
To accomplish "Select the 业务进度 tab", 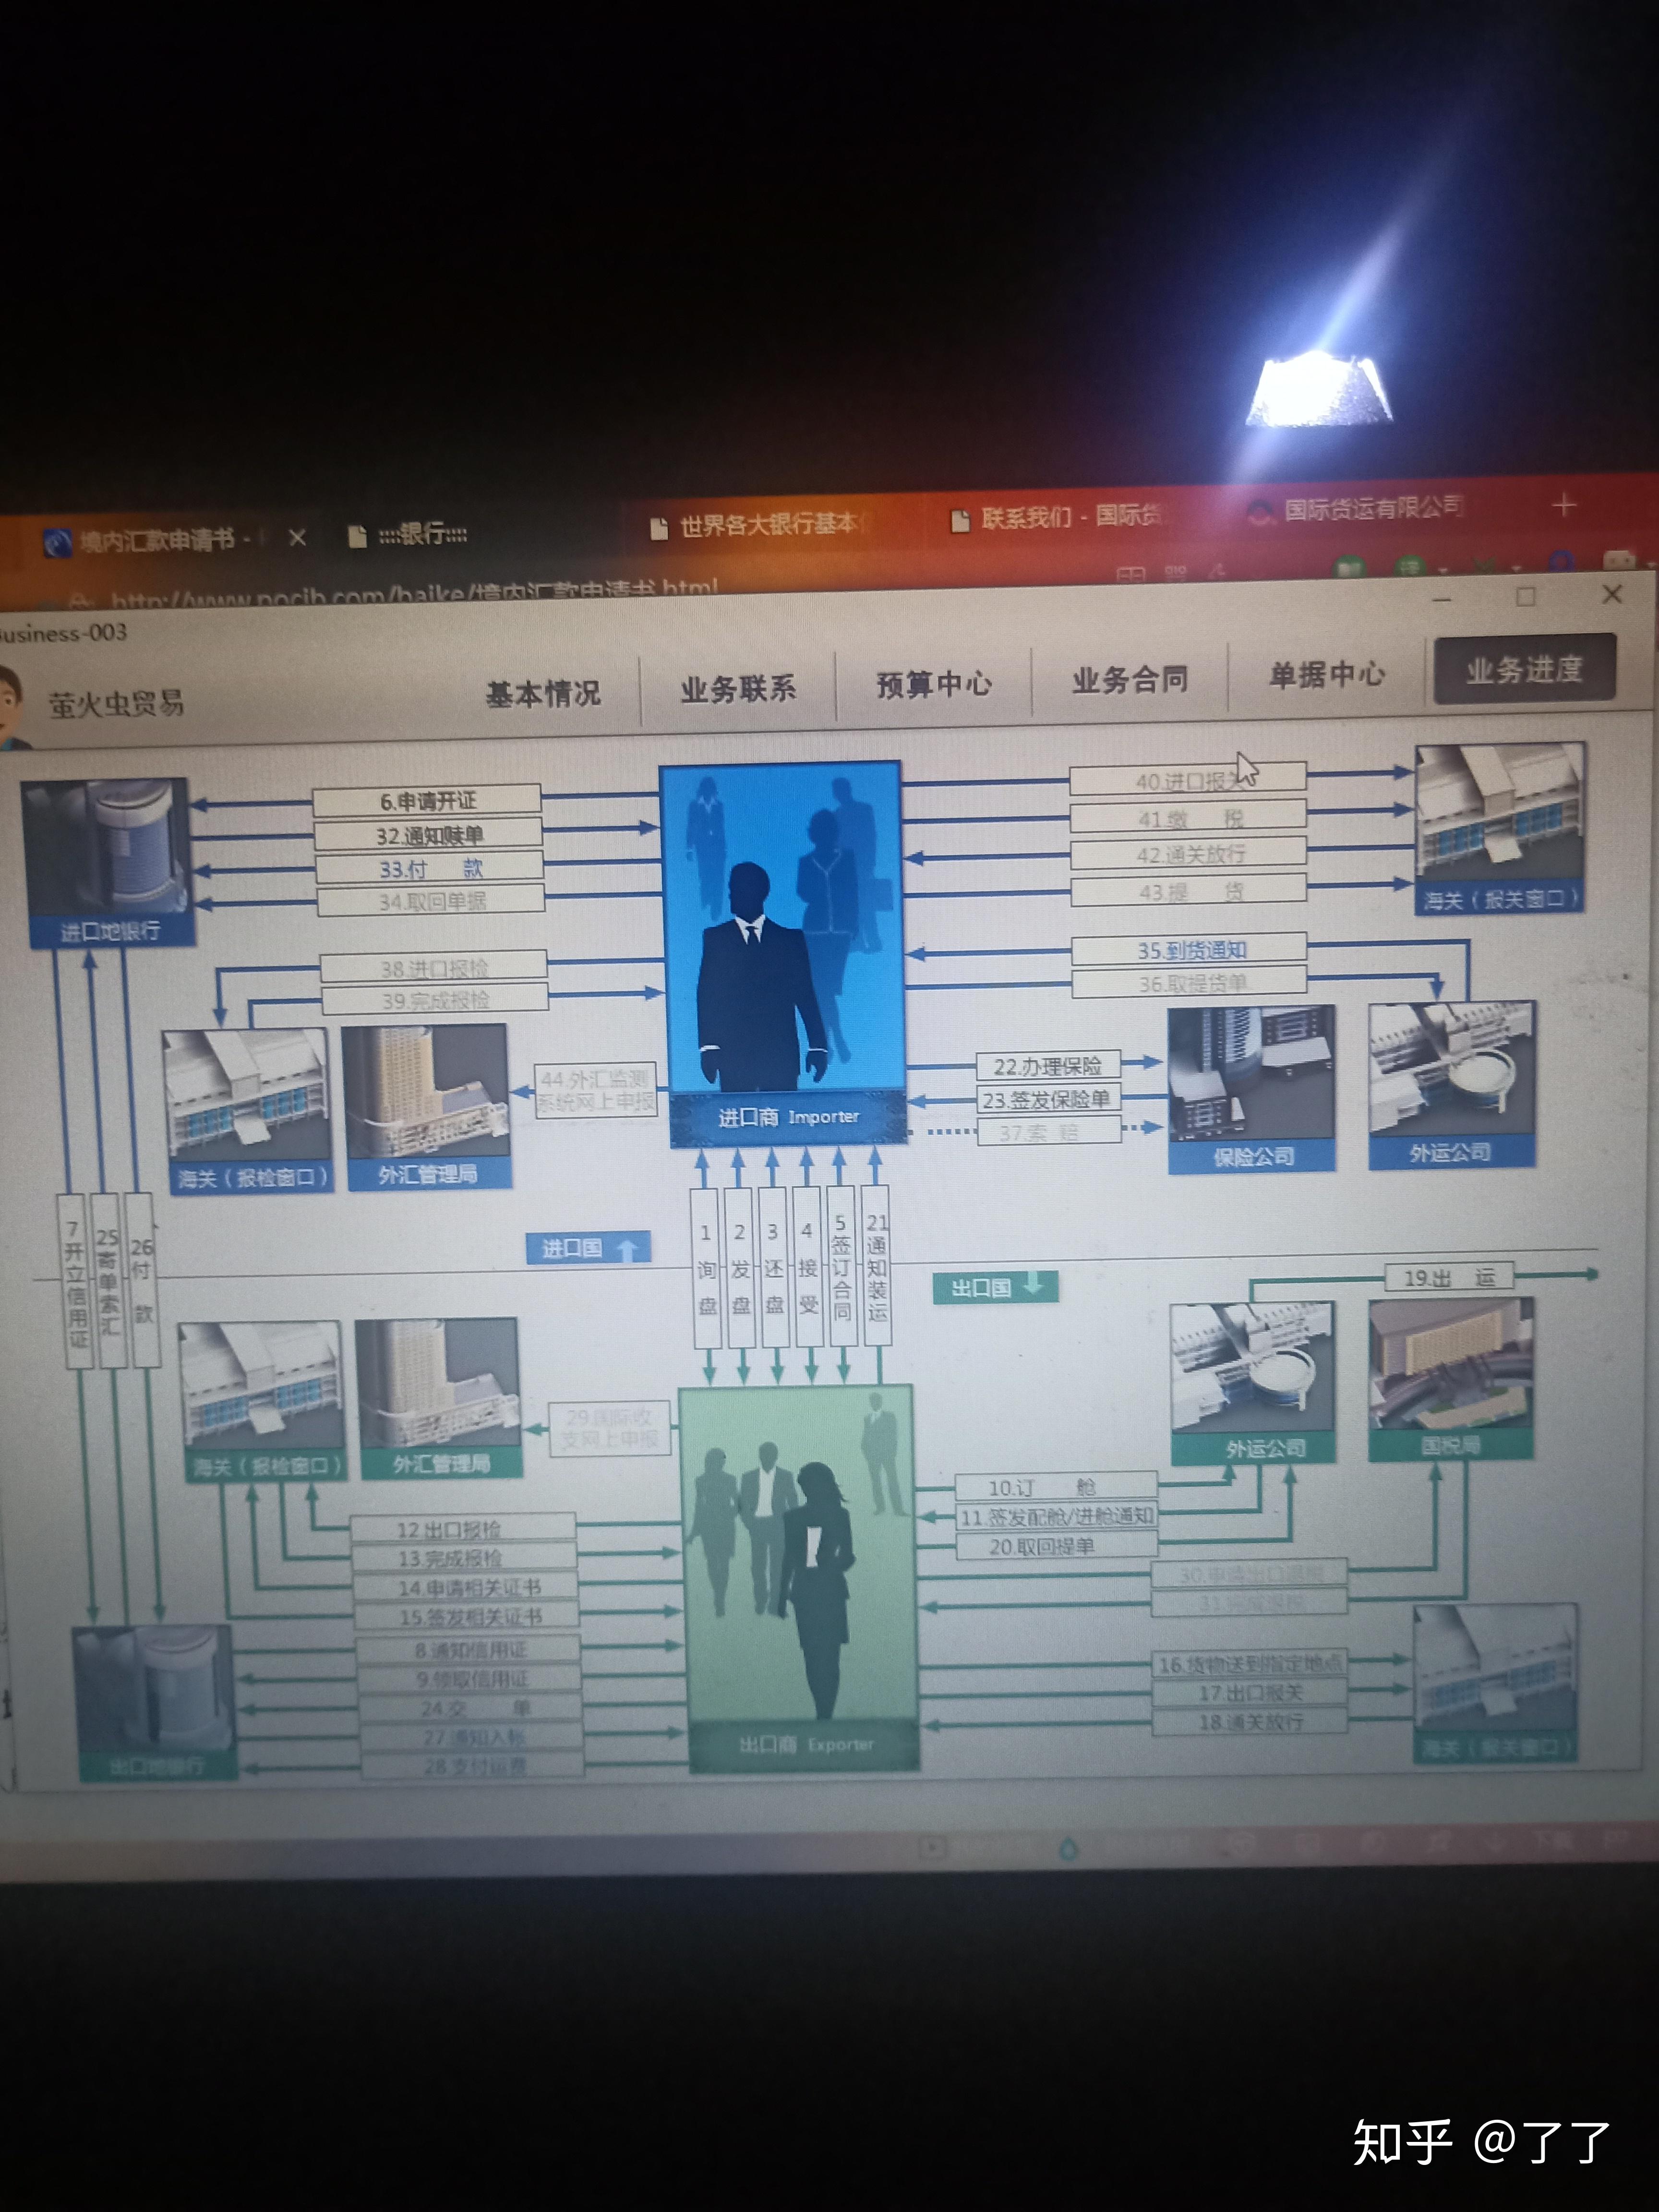I will point(1525,668).
